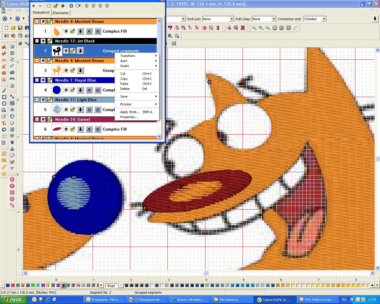Select the ellipse shape tool
The width and height of the screenshot is (380, 304).
4,104
